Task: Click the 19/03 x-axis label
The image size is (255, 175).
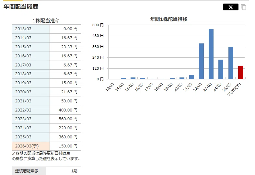Action: 168,87
